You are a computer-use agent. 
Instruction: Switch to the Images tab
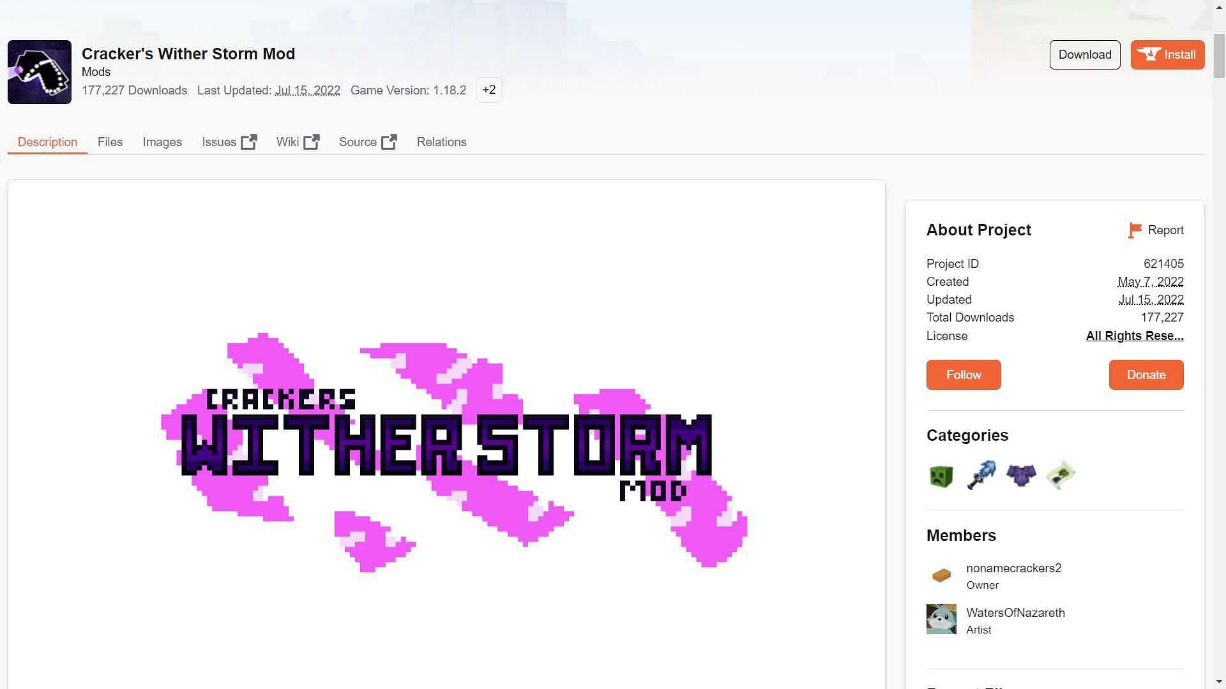163,142
